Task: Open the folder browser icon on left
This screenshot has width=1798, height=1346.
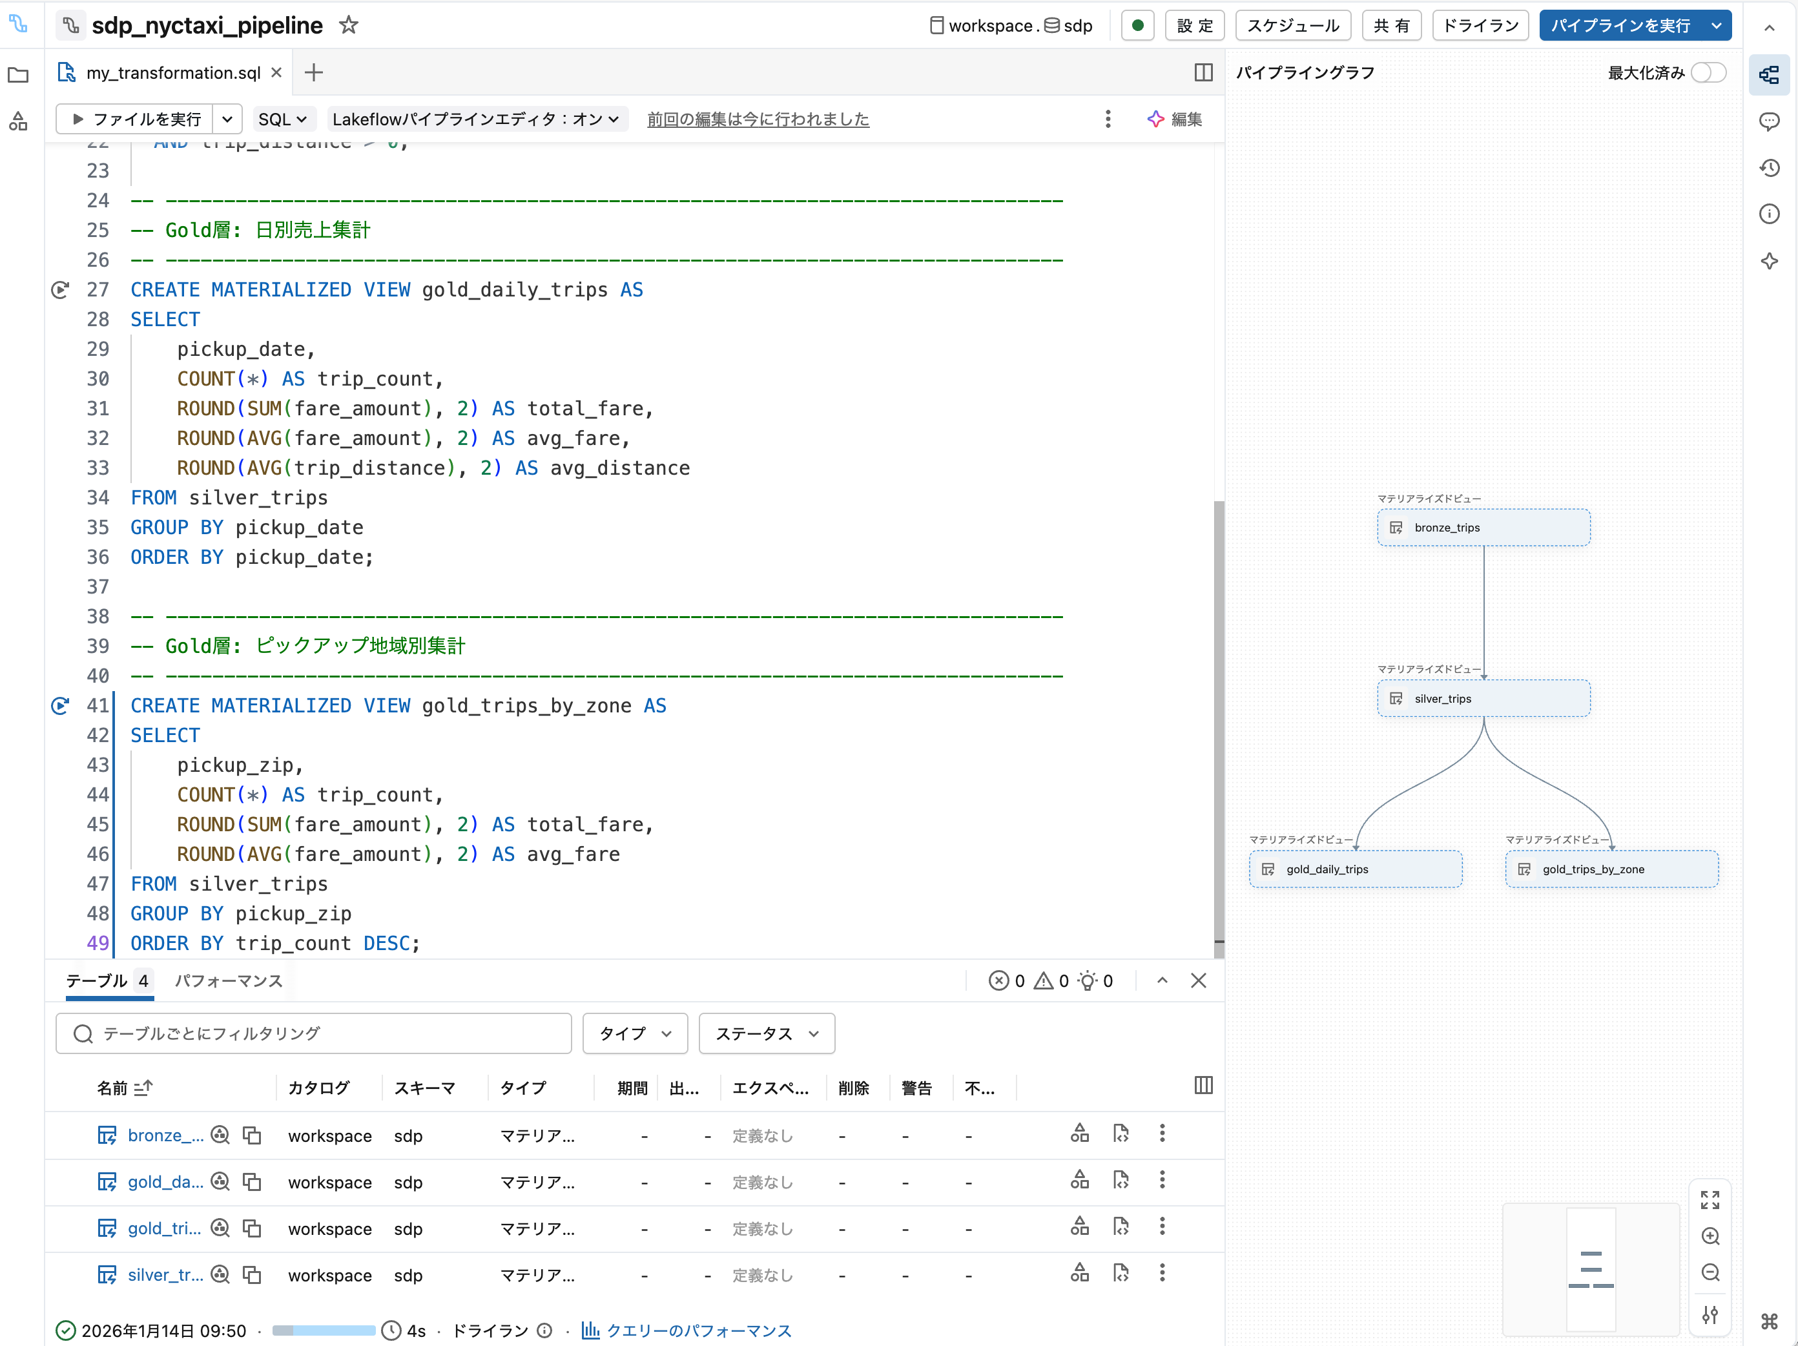Action: [x=18, y=75]
